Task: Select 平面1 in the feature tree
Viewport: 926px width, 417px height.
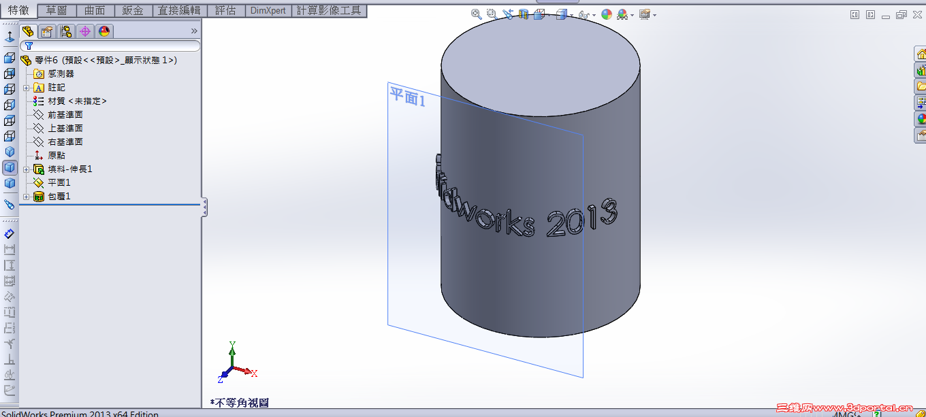Action: click(x=52, y=182)
